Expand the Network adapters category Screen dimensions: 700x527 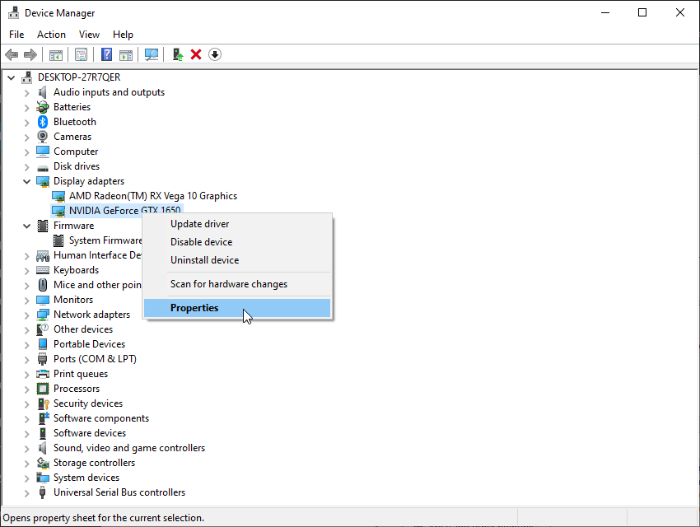point(26,314)
